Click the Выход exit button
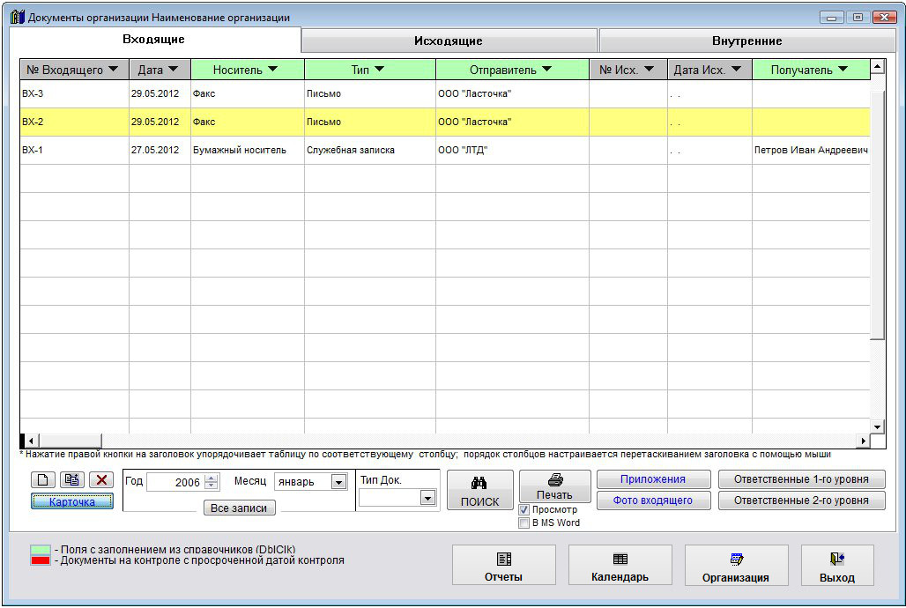 point(836,565)
